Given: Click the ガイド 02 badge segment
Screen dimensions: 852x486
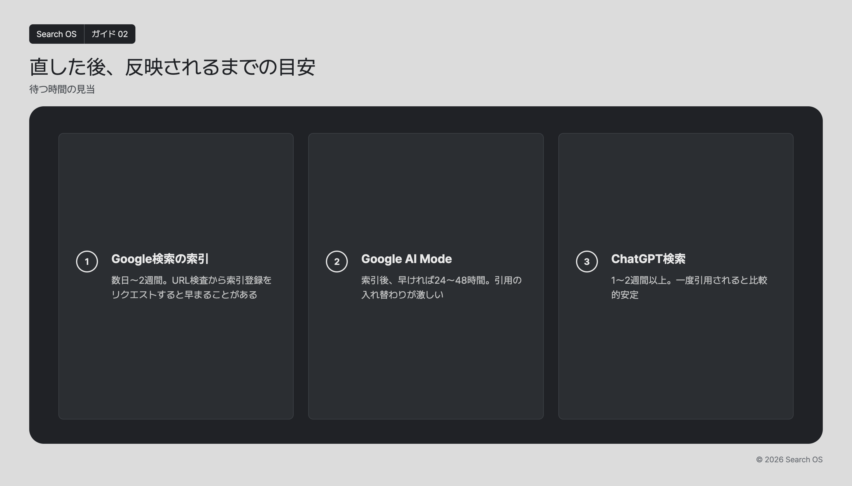Looking at the screenshot, I should coord(110,34).
